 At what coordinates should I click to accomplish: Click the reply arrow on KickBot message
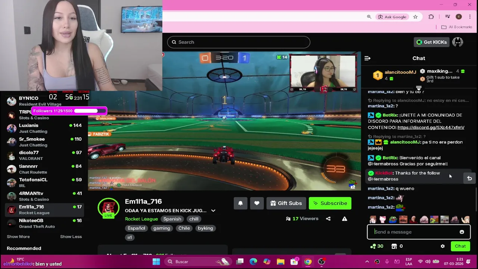[469, 178]
